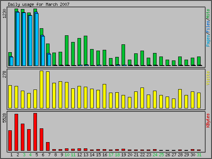Select the green hits bar for day 19
The height and width of the screenshot is (159, 212).
coord(124,55)
